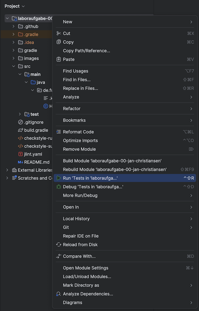Click the jlint.yaml file icon

(21, 154)
